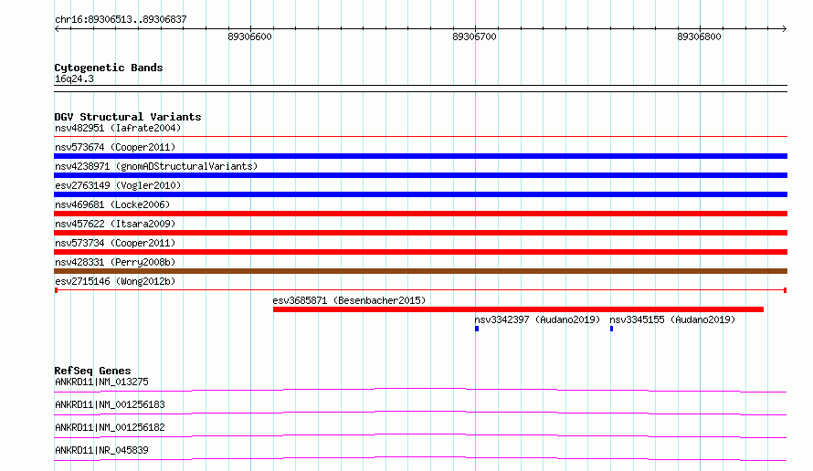Open nsv4238971 (gnomADStructuralVariants) label

click(x=156, y=166)
